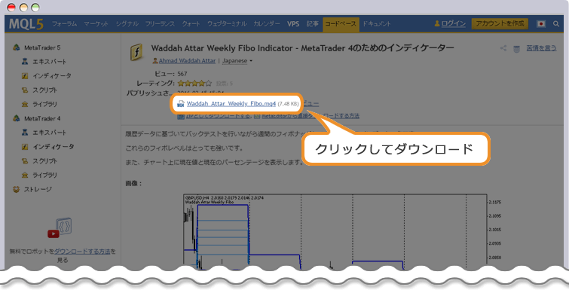Click the macOS green maximize button

pos(35,8)
